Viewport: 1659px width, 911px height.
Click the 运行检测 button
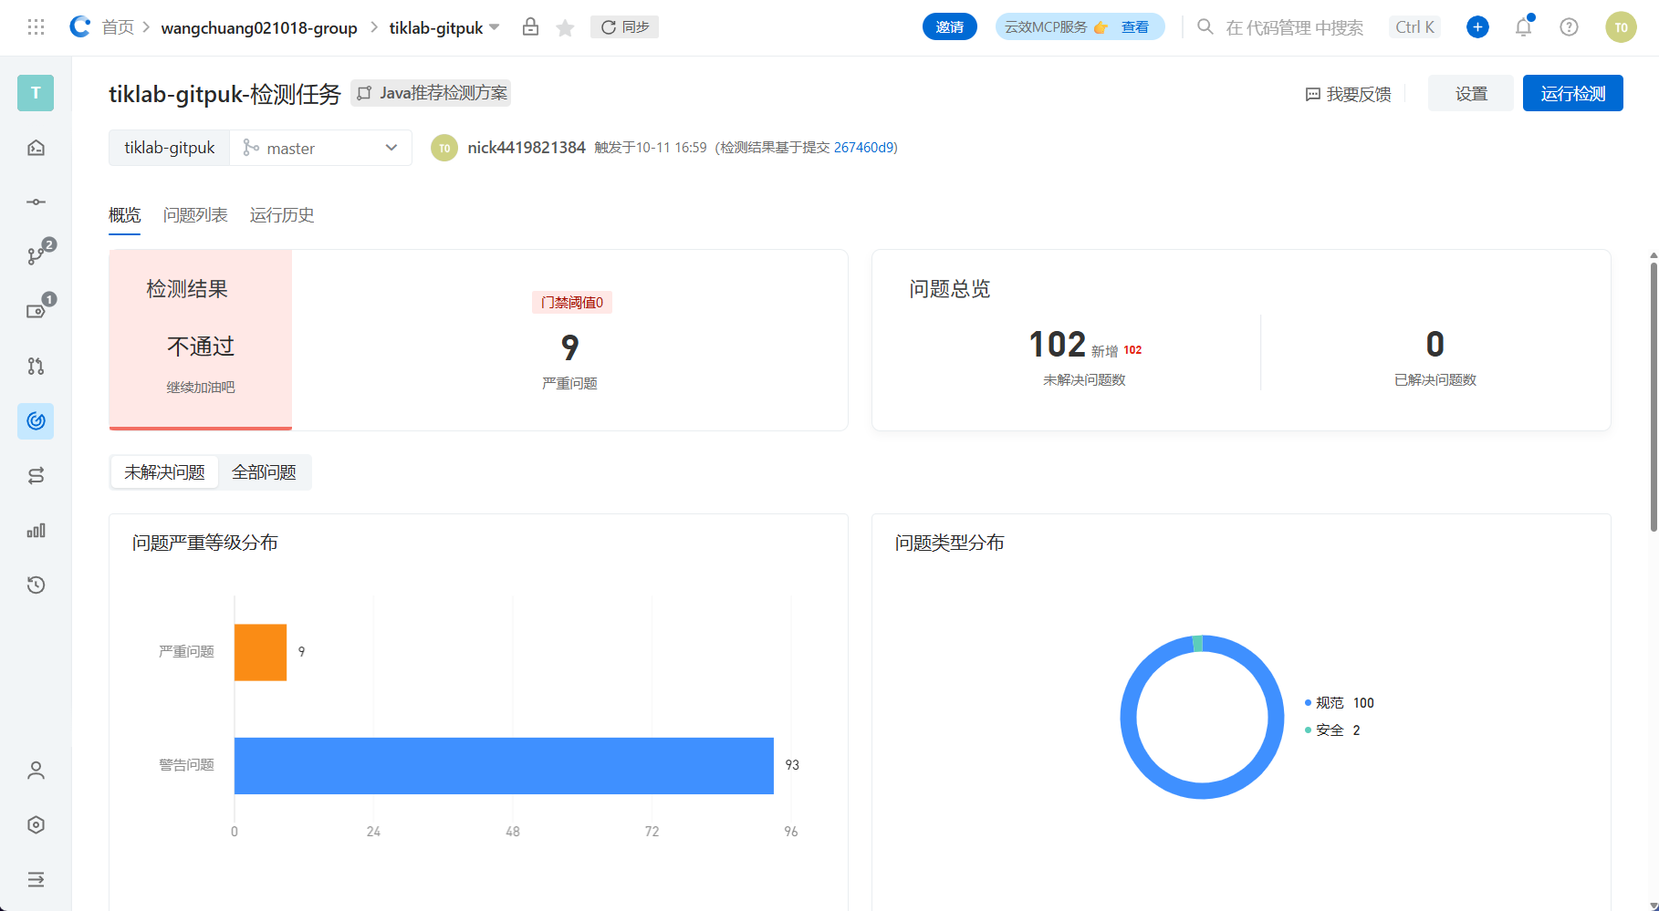coord(1571,92)
